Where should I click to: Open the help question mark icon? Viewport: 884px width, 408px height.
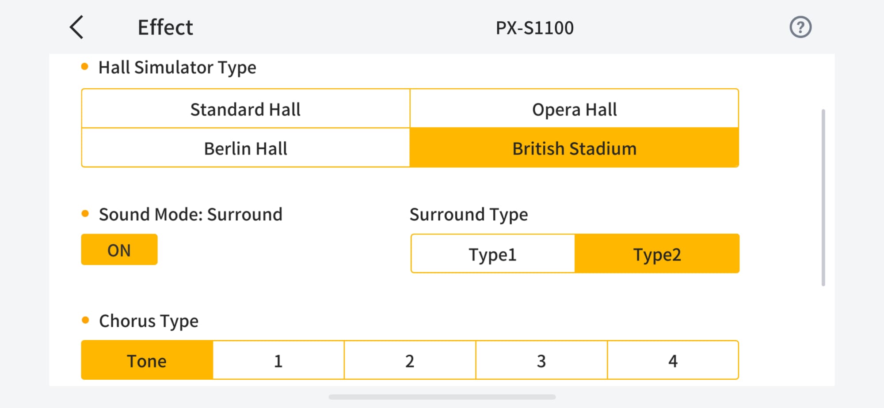800,27
